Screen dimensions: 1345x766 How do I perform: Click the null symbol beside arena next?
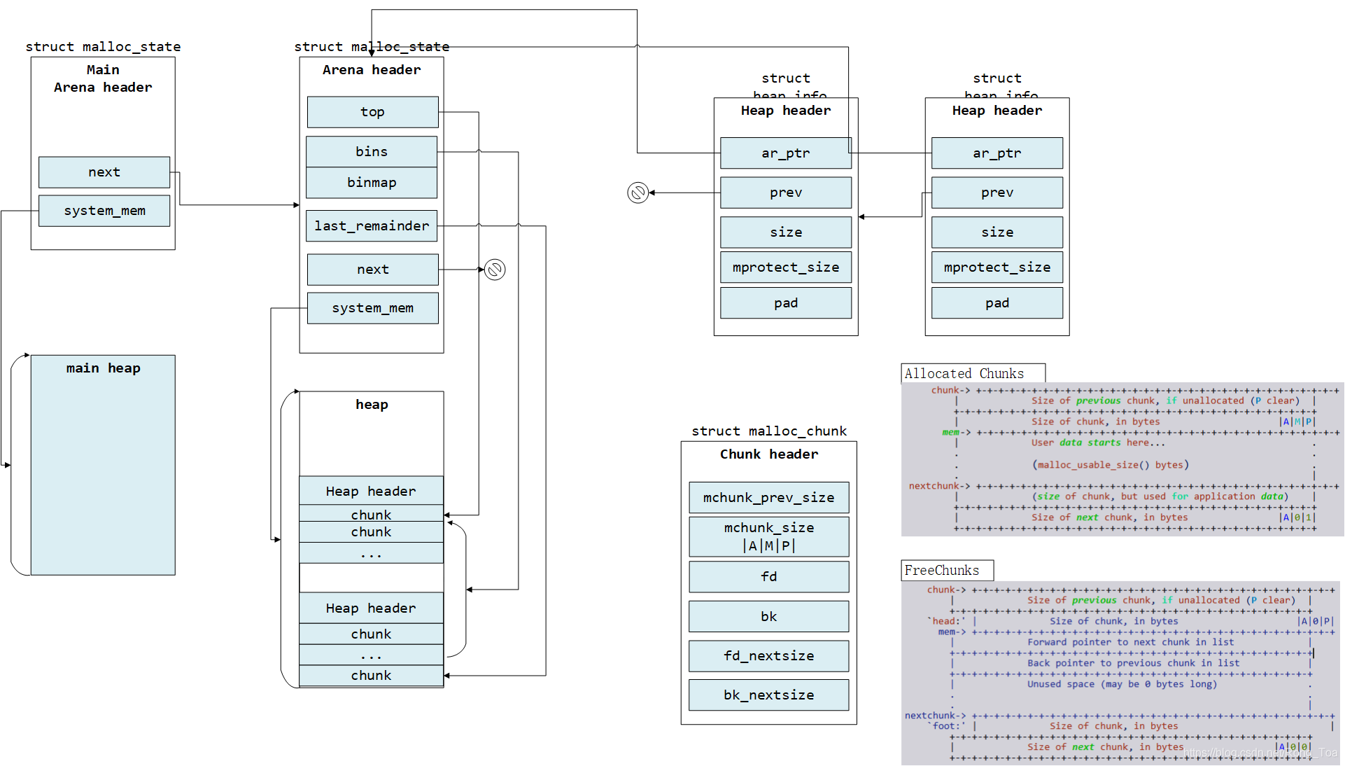pos(495,270)
